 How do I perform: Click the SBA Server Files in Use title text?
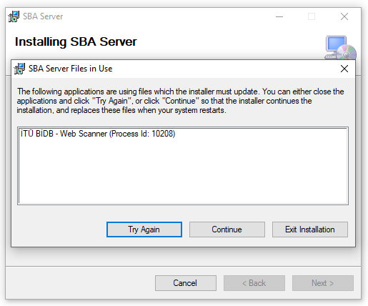pos(71,69)
